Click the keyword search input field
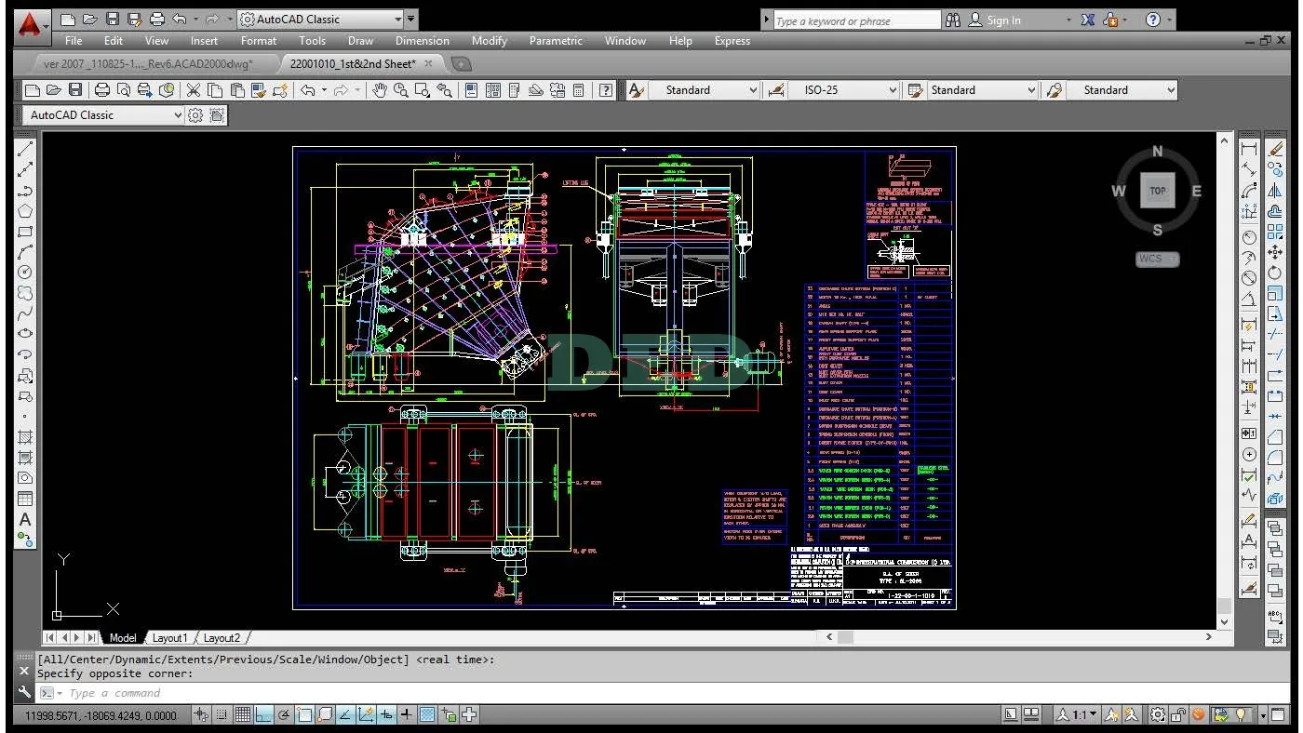Viewport: 1303px width, 733px height. pos(857,20)
